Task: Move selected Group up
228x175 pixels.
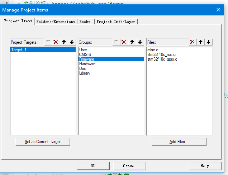Action: click(132, 42)
